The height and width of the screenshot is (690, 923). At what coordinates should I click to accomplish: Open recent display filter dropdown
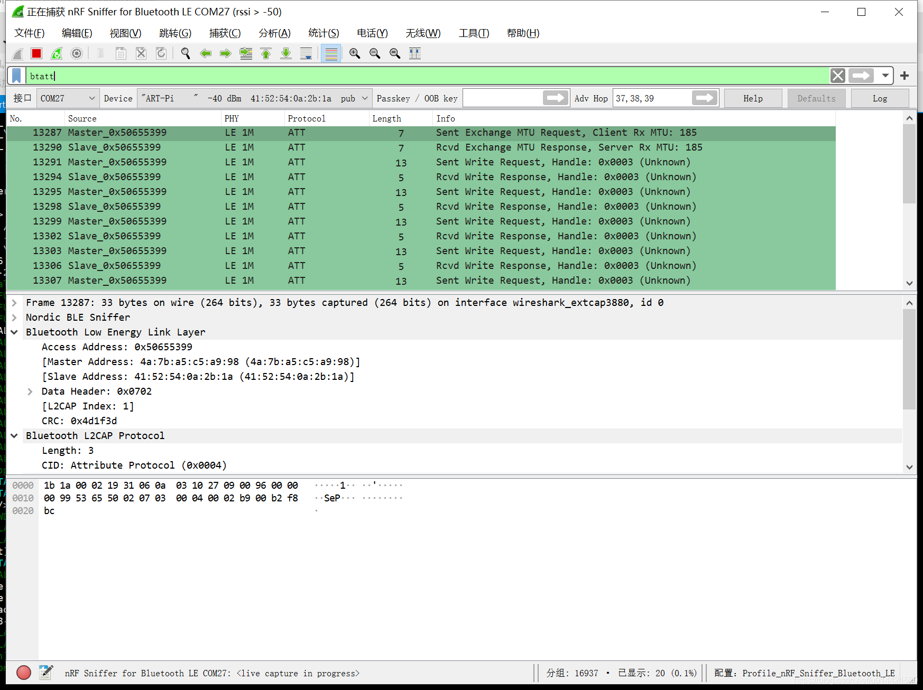(885, 76)
